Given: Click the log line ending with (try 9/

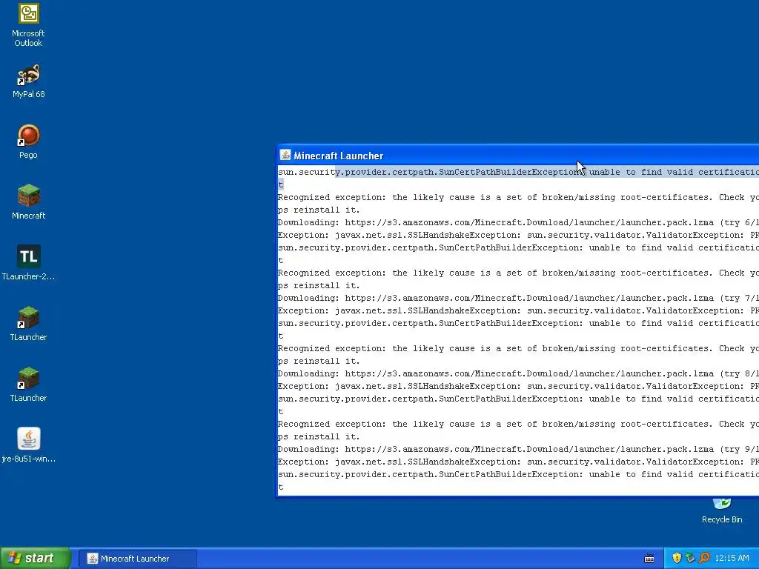Looking at the screenshot, I should tap(518, 449).
